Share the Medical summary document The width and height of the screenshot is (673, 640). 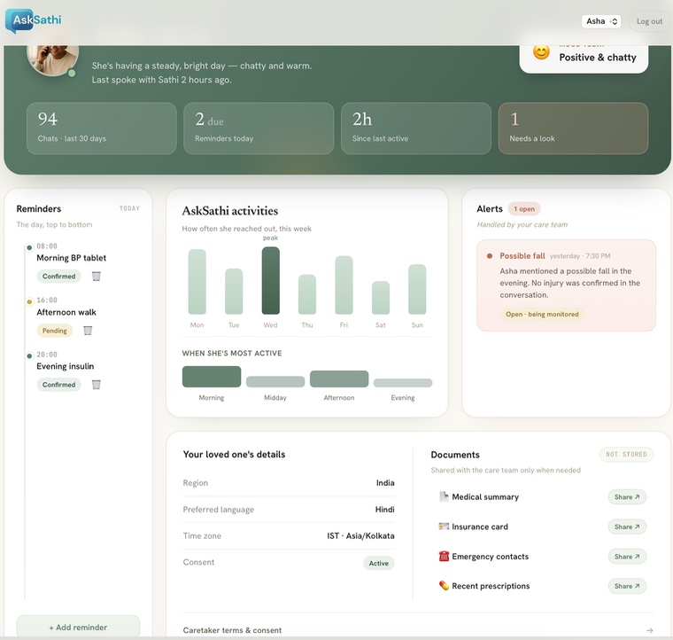click(x=627, y=497)
